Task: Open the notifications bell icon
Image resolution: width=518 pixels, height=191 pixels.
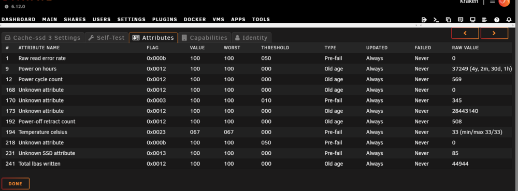Action: tap(509, 20)
